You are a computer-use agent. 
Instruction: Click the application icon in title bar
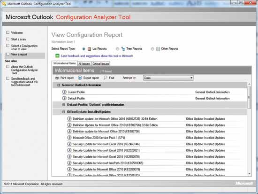coord(4,3)
